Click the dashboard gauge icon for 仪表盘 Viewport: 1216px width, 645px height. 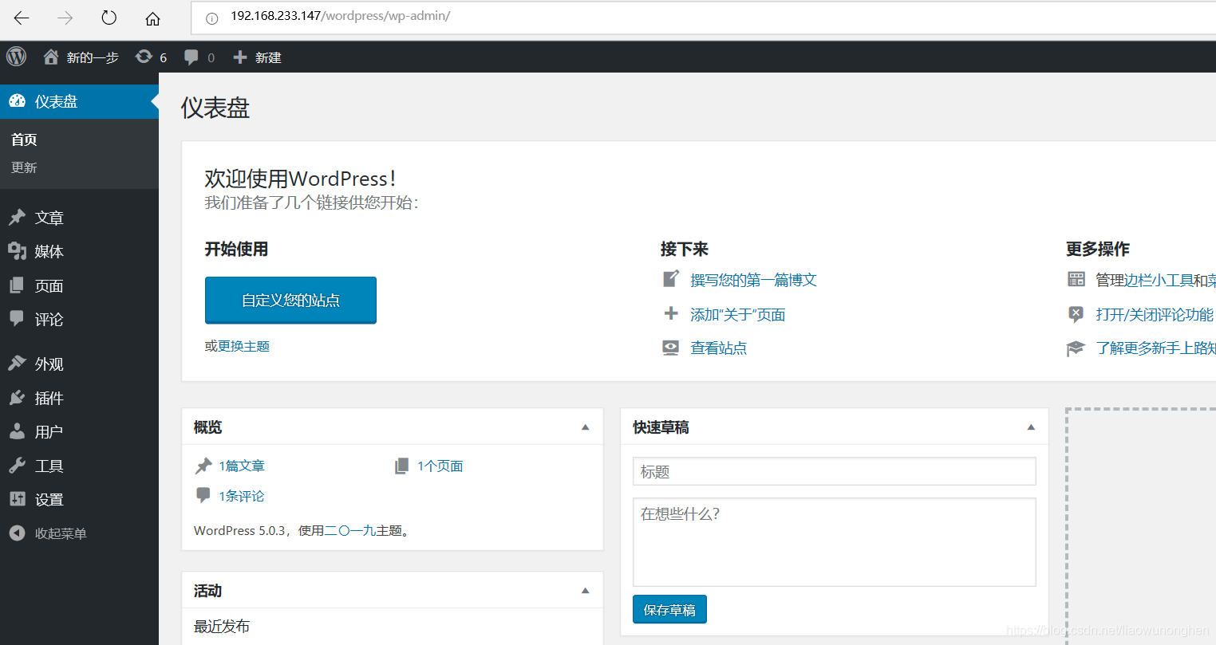(x=17, y=101)
